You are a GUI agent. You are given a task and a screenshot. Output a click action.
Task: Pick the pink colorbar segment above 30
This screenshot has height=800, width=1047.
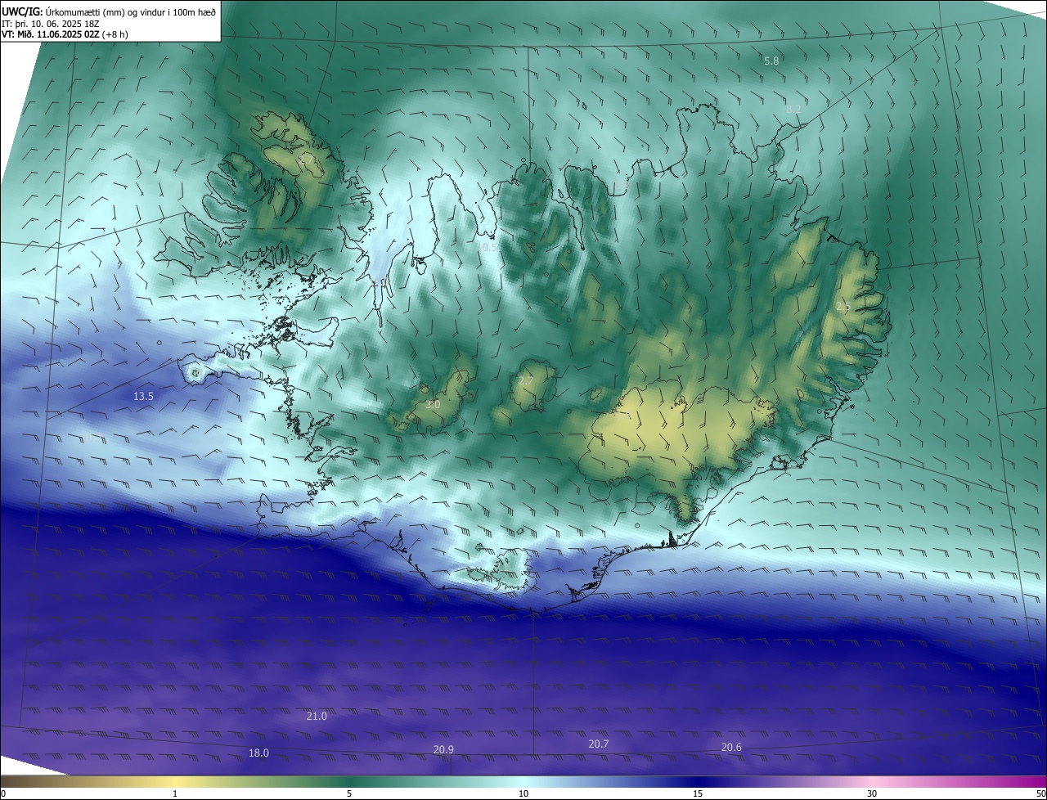click(x=872, y=781)
